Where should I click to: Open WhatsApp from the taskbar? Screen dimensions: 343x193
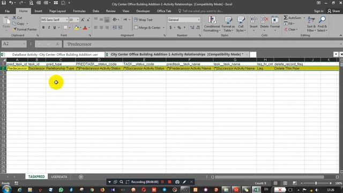(61, 190)
